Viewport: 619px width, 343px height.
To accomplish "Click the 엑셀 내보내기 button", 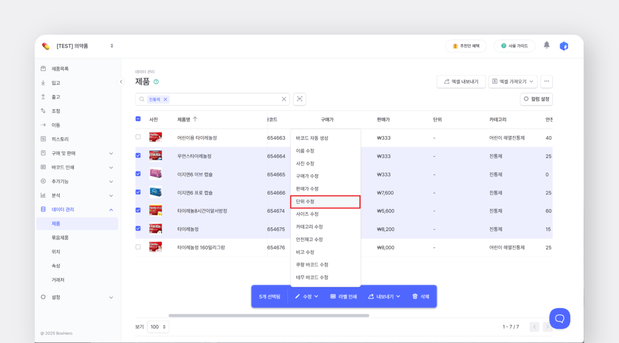I will tap(461, 81).
